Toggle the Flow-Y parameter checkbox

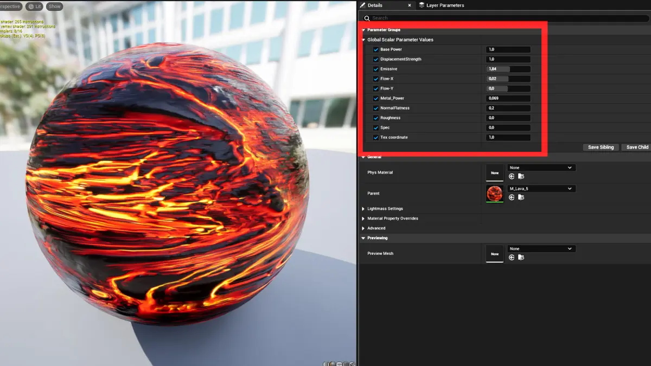[376, 88]
